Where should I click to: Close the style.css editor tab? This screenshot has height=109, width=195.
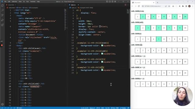click(x=78, y=5)
